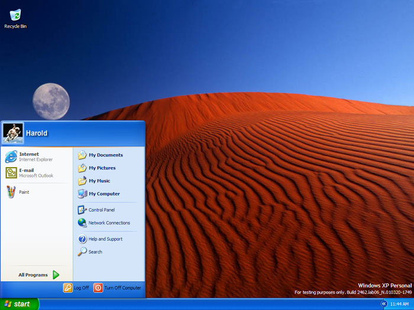The width and height of the screenshot is (414, 310).
Task: Click the Help and Support question icon
Action: [x=82, y=239]
